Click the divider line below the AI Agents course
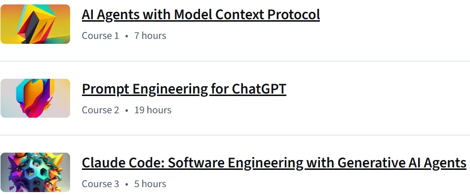 tap(235, 62)
